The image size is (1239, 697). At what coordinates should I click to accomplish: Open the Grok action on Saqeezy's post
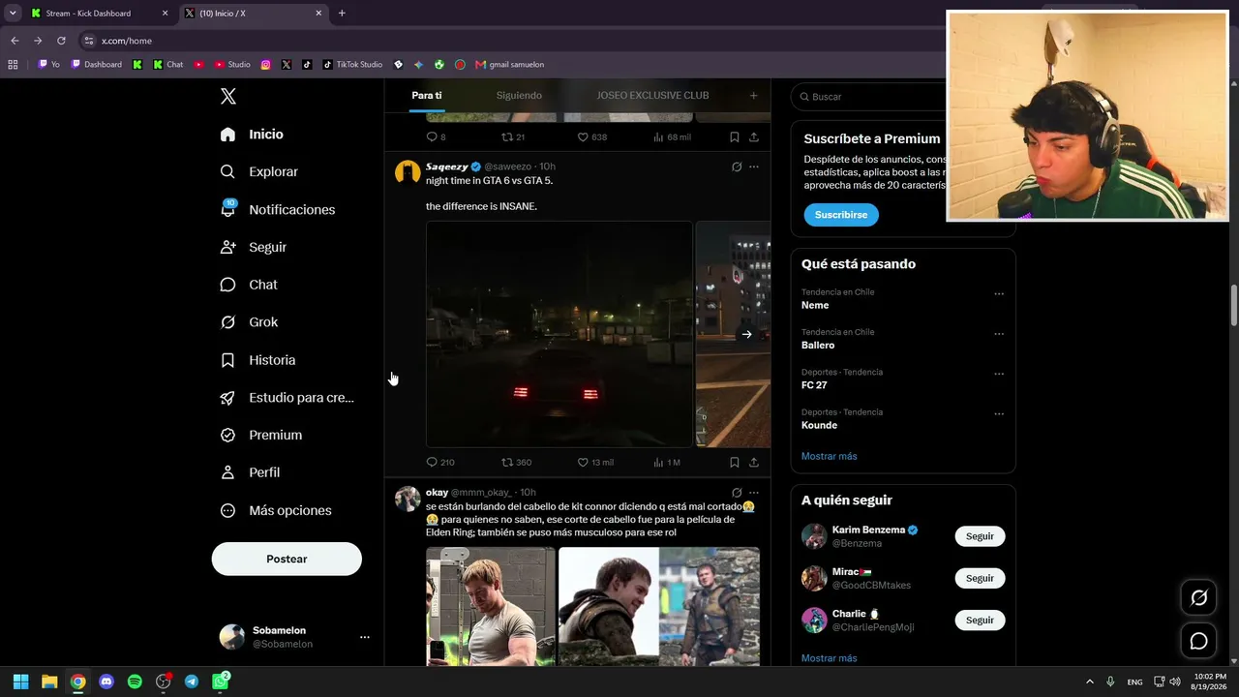pyautogui.click(x=737, y=167)
